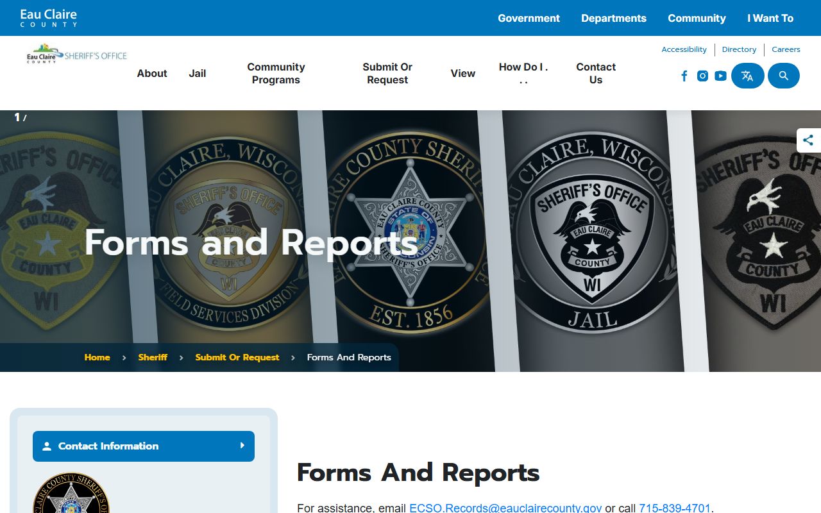Open the Facebook page icon
This screenshot has width=821, height=513.
pyautogui.click(x=684, y=76)
